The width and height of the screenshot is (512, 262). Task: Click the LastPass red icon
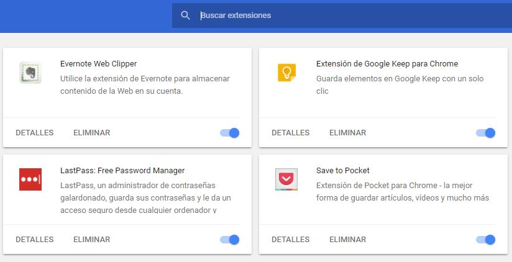click(x=30, y=180)
